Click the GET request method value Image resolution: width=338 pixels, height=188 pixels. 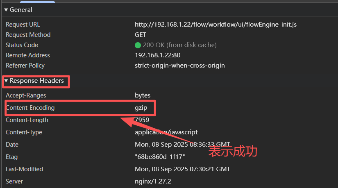tap(141, 35)
